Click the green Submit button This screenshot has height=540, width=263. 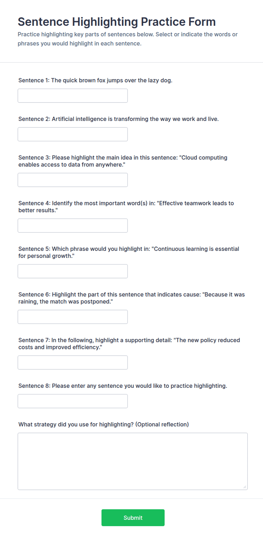133,518
